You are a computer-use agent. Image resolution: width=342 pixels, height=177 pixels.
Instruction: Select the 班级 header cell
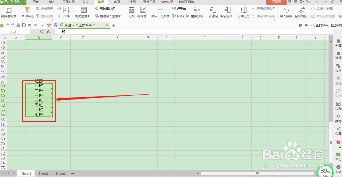point(39,81)
